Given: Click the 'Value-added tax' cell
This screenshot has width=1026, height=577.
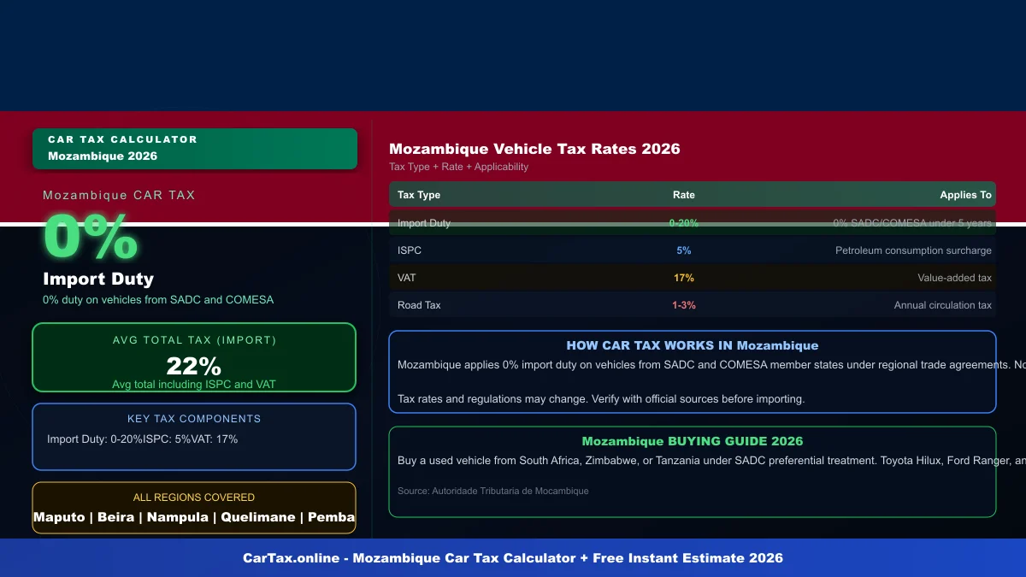Looking at the screenshot, I should pyautogui.click(x=955, y=278).
